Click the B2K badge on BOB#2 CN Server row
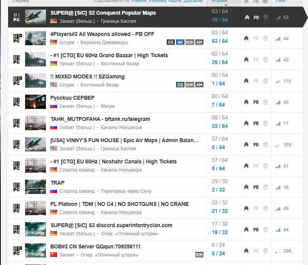 tap(199, 255)
